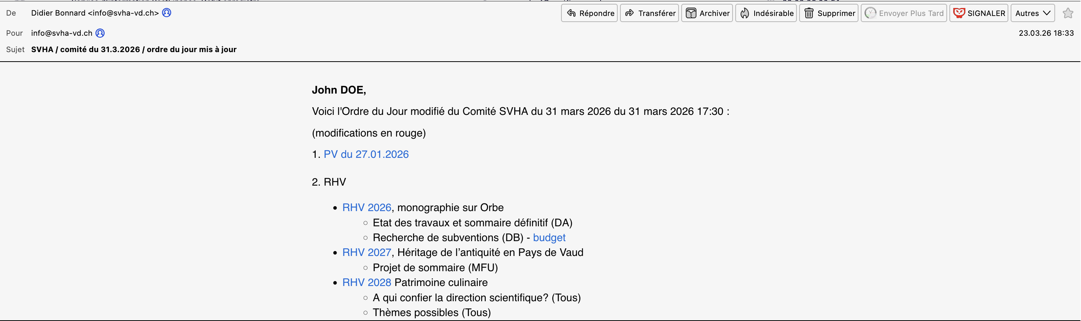Mark message as Indésirable junk
Screen dimensions: 1081x321
click(766, 13)
